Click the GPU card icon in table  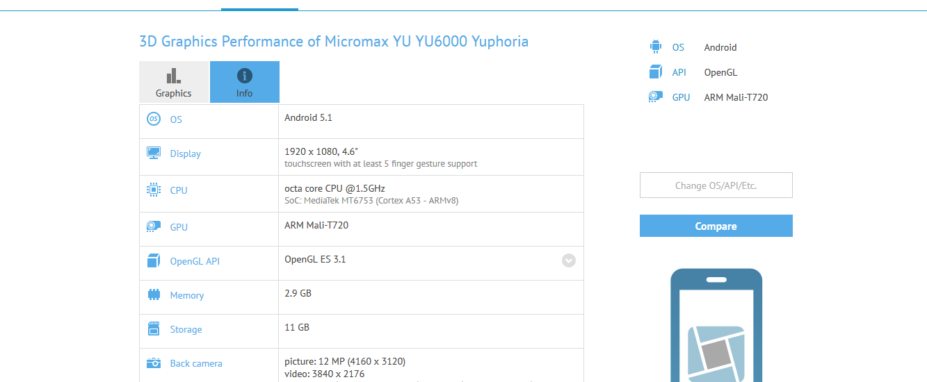point(154,226)
